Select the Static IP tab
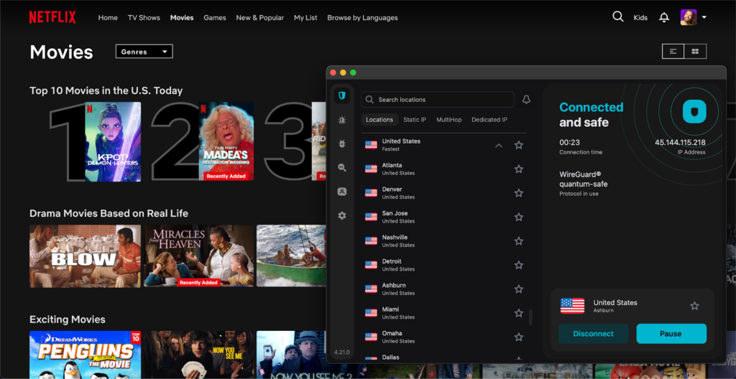 (415, 120)
